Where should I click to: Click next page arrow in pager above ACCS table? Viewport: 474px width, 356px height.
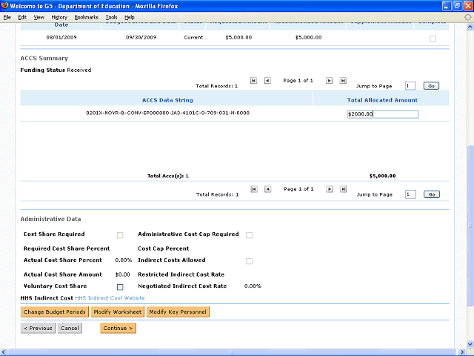(x=330, y=81)
